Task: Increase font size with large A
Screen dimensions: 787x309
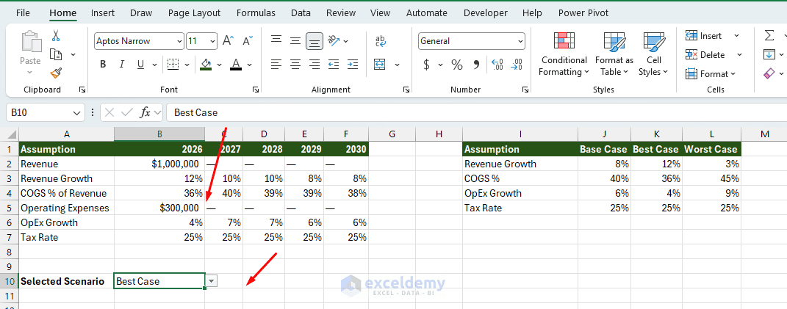Action: pyautogui.click(x=228, y=40)
